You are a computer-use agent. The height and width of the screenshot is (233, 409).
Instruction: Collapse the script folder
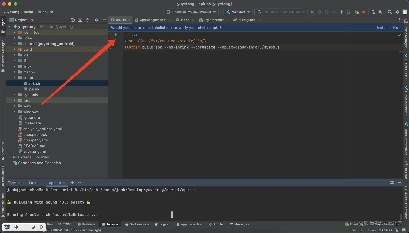(x=14, y=78)
